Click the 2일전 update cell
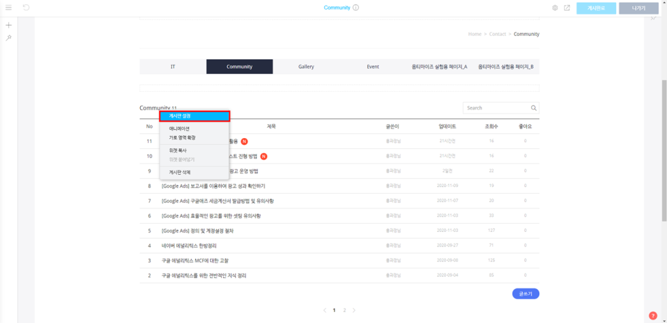This screenshot has width=667, height=323. pos(447,171)
